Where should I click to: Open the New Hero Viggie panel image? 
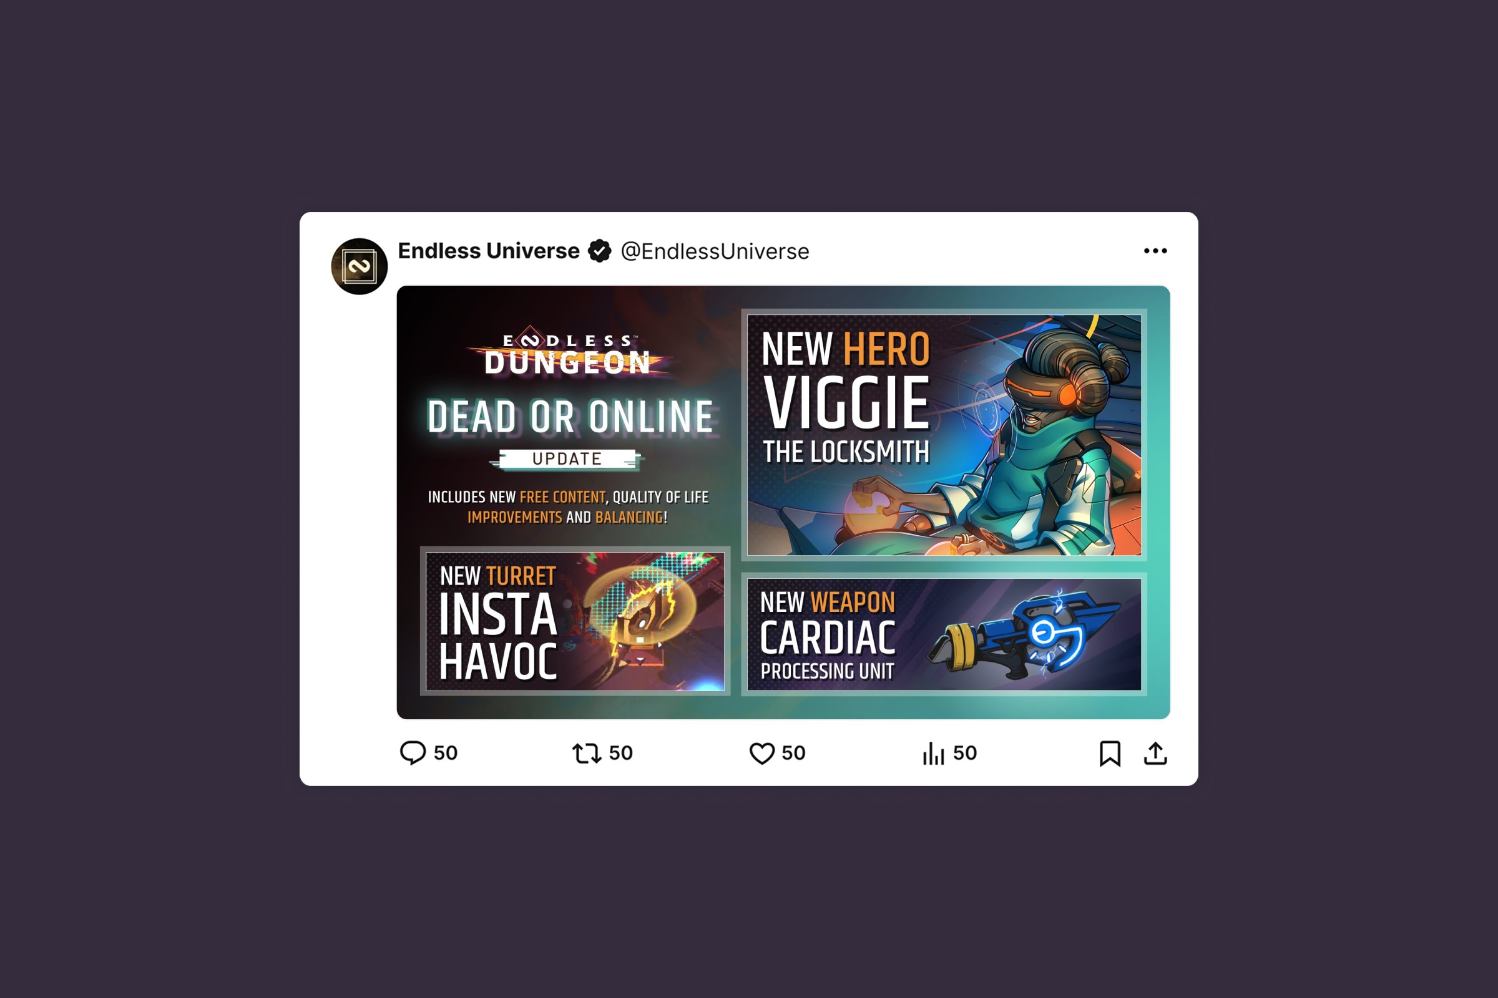[944, 435]
